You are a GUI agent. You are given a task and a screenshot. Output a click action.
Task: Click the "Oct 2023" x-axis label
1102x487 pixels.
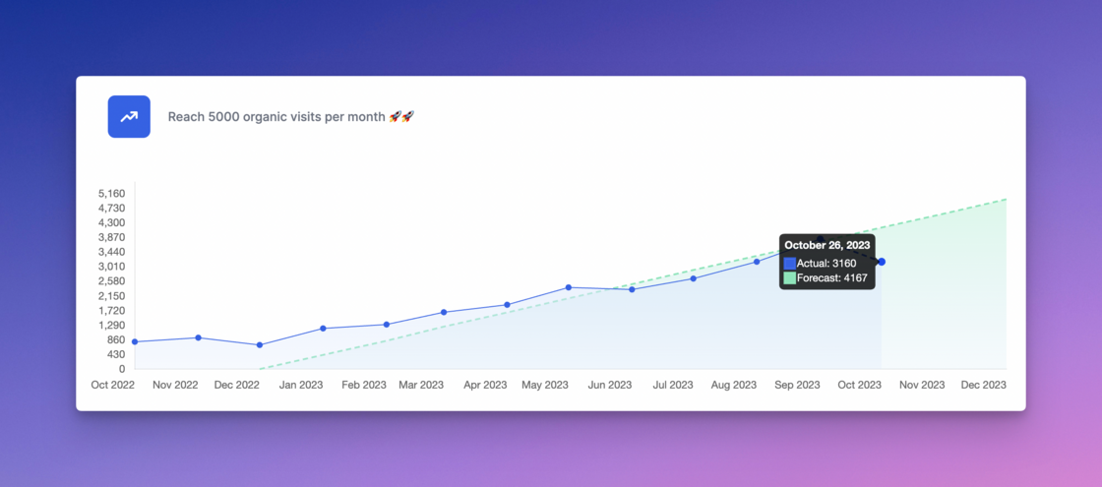click(x=859, y=385)
